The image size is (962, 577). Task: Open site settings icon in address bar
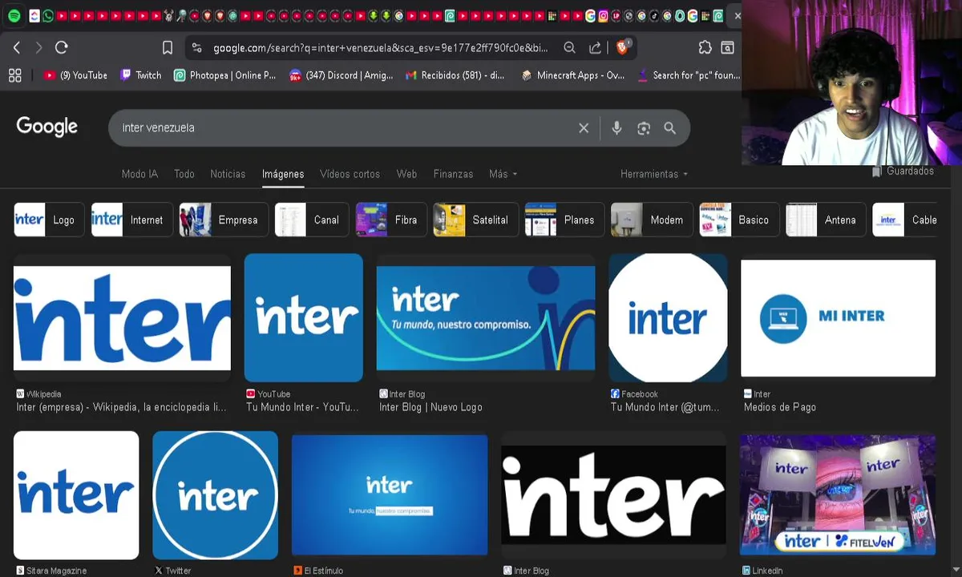click(197, 48)
